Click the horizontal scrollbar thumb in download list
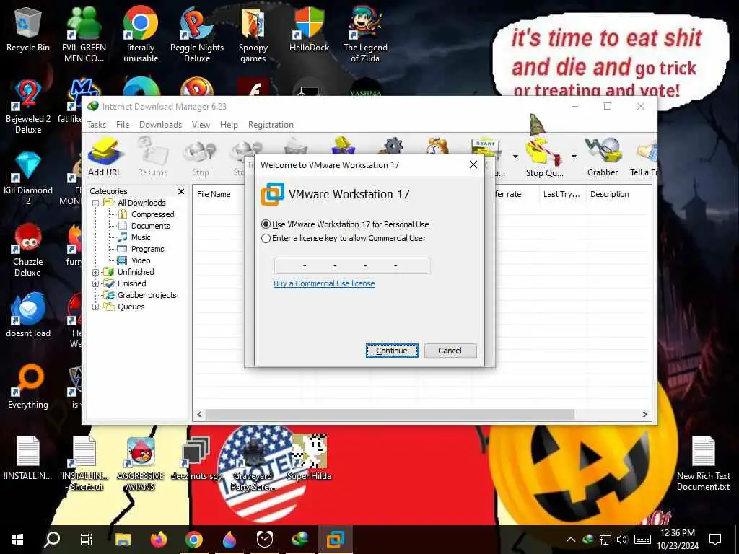739x554 pixels. tap(390, 415)
